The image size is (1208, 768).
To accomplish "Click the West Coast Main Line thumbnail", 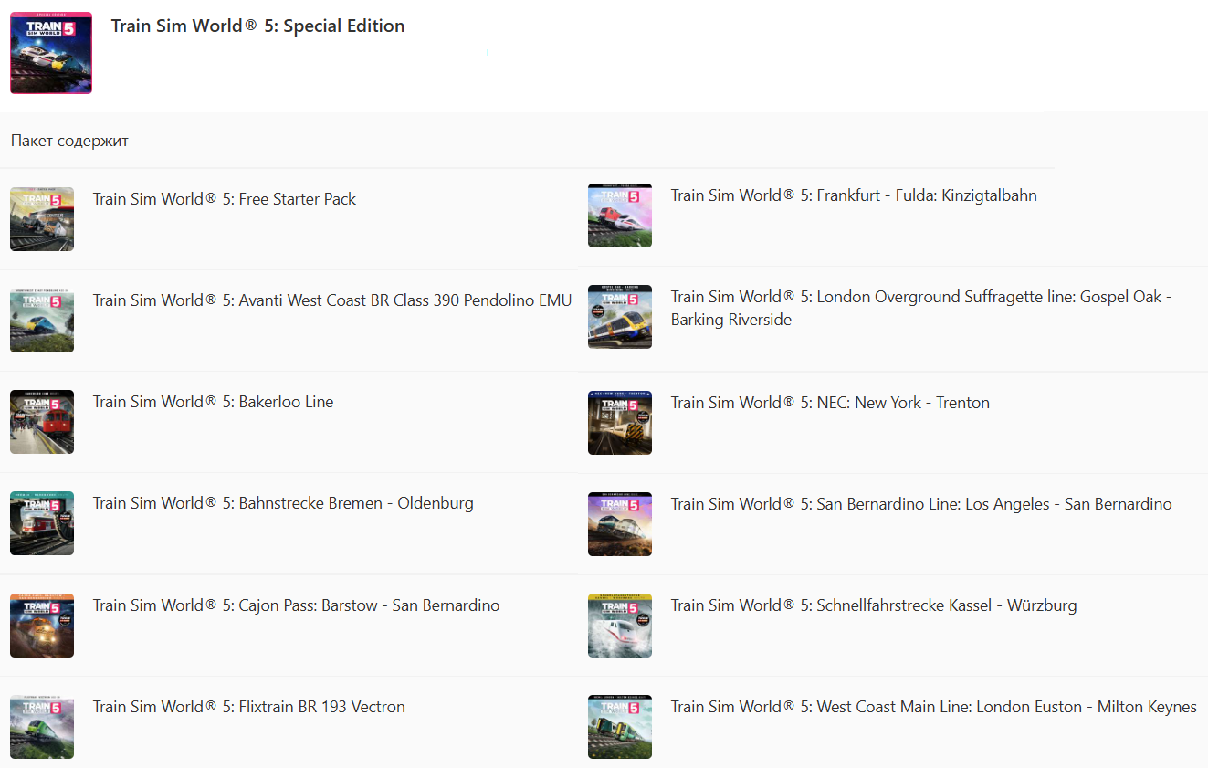I will pyautogui.click(x=620, y=727).
